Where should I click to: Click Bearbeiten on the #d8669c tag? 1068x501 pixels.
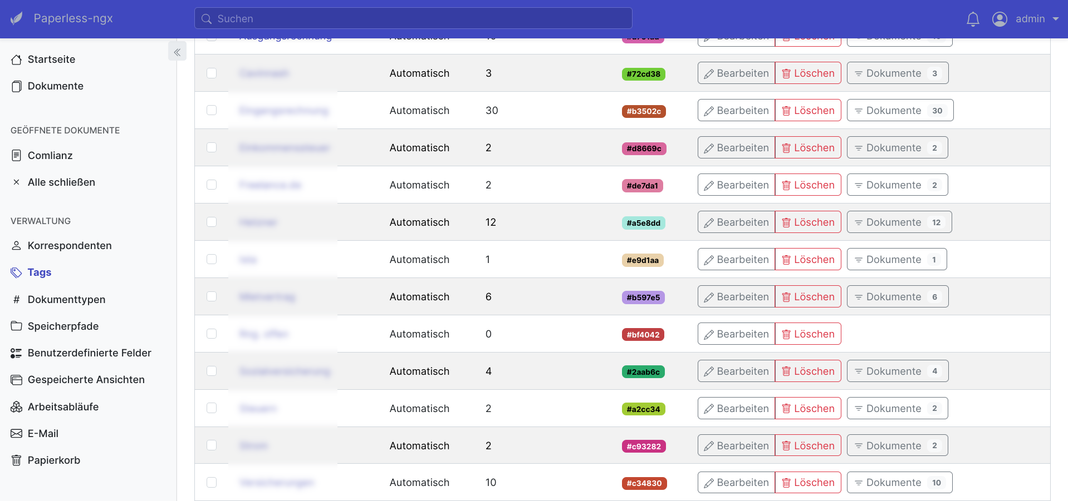click(736, 147)
